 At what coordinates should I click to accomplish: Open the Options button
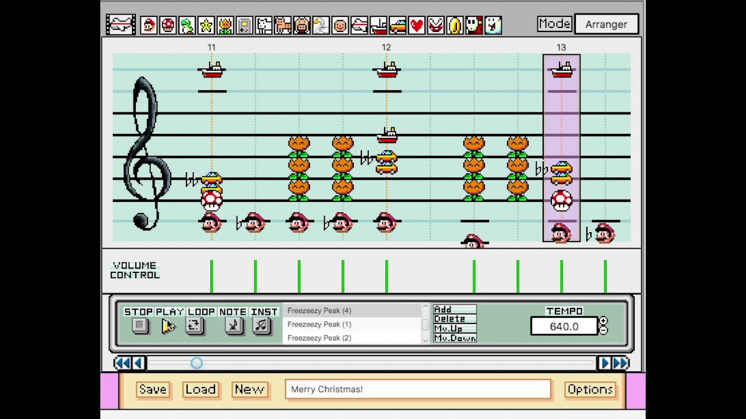point(590,389)
